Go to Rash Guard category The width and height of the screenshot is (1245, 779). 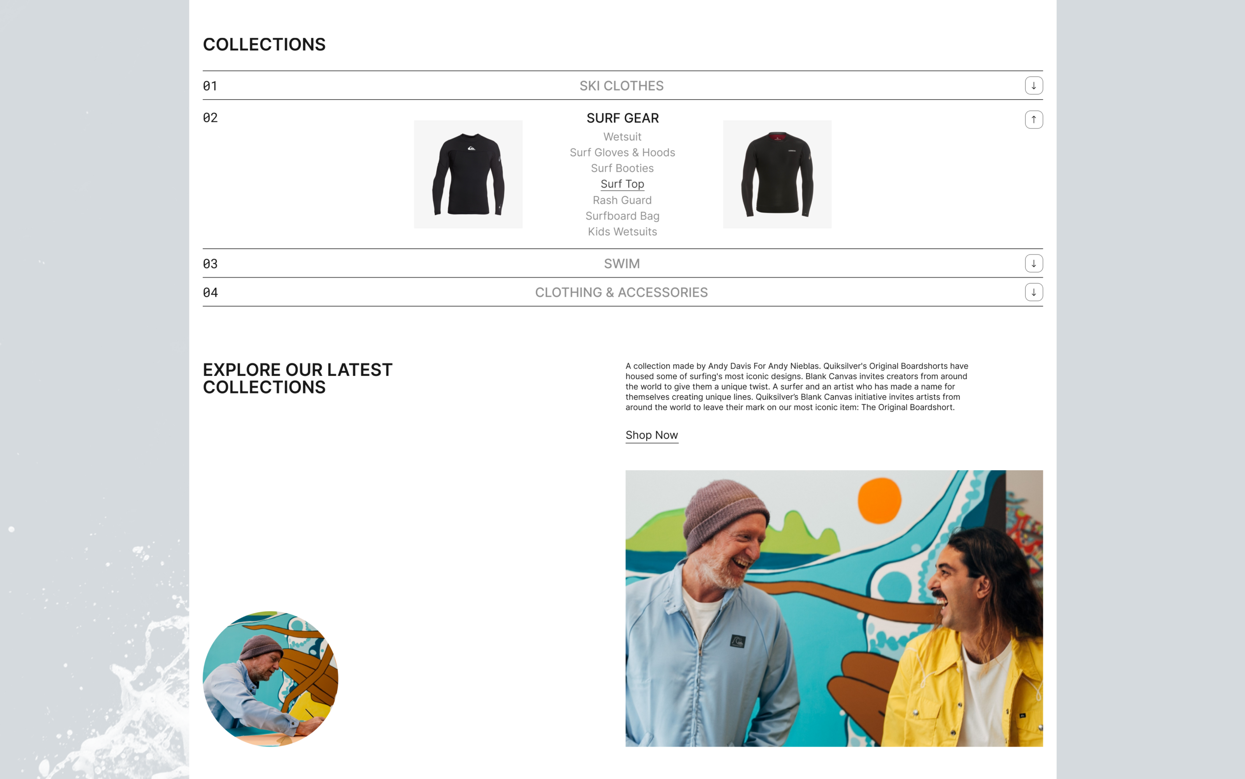pyautogui.click(x=622, y=200)
